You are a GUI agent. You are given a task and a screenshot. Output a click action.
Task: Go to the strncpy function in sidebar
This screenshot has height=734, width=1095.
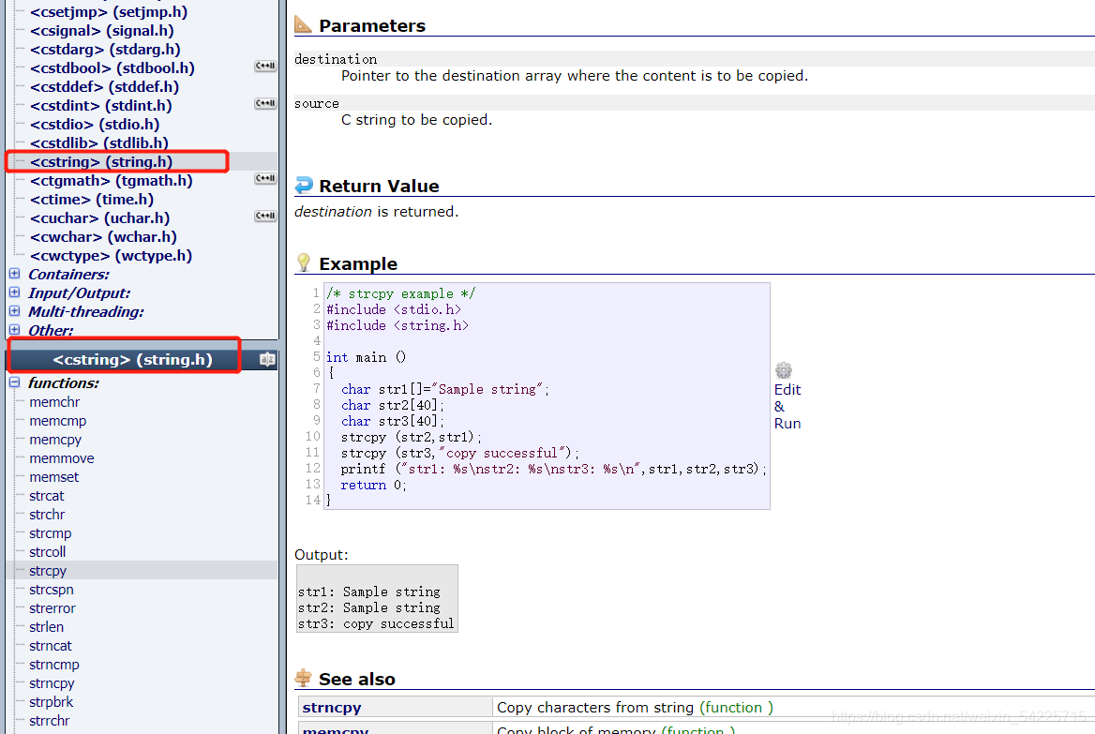click(52, 683)
